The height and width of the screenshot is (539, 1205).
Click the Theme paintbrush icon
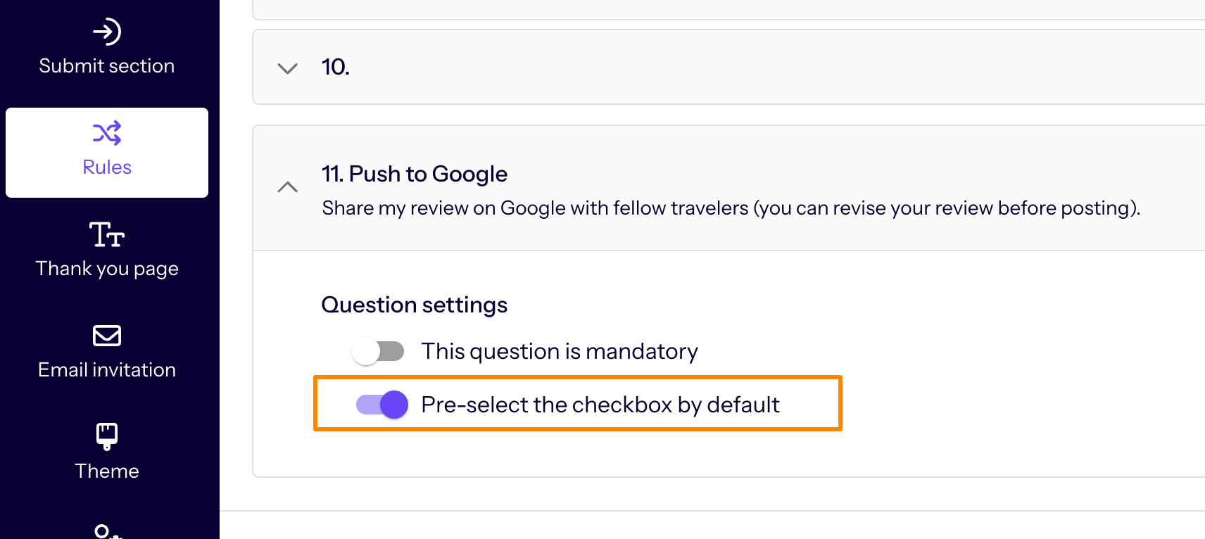[x=107, y=436]
